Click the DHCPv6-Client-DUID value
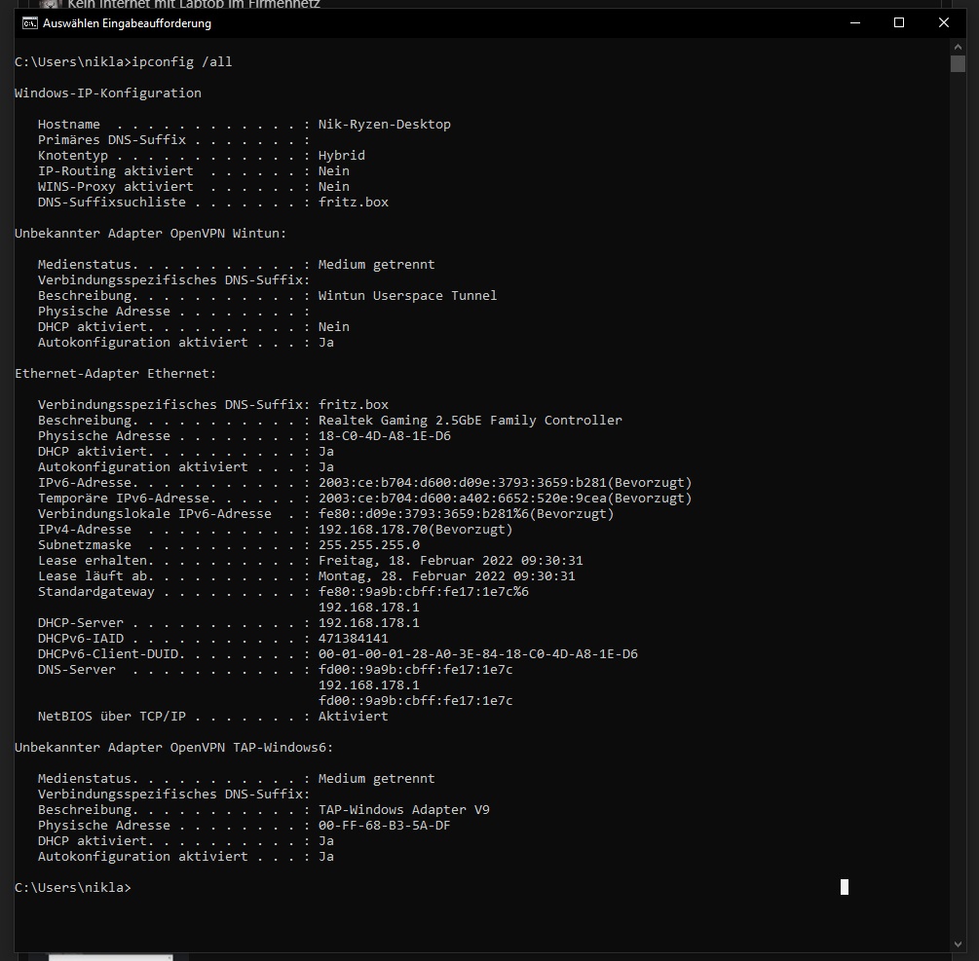Screen dimensions: 979x961 (478, 654)
